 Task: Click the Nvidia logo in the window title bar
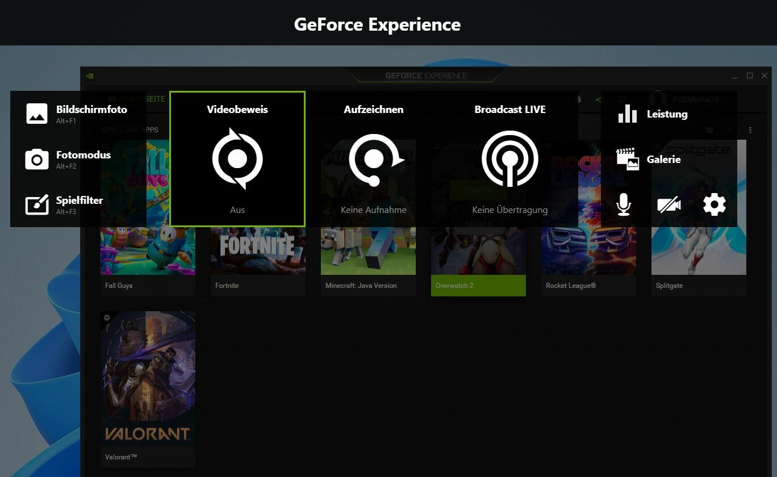click(x=89, y=76)
